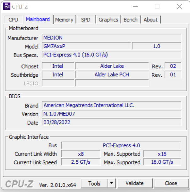Click the Validate button
The image size is (190, 192).
coord(135,183)
